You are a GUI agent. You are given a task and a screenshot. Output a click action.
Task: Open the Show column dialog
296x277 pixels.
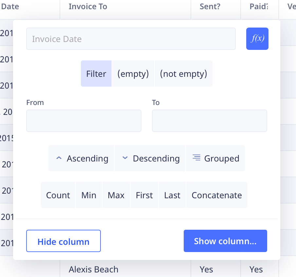click(x=225, y=241)
